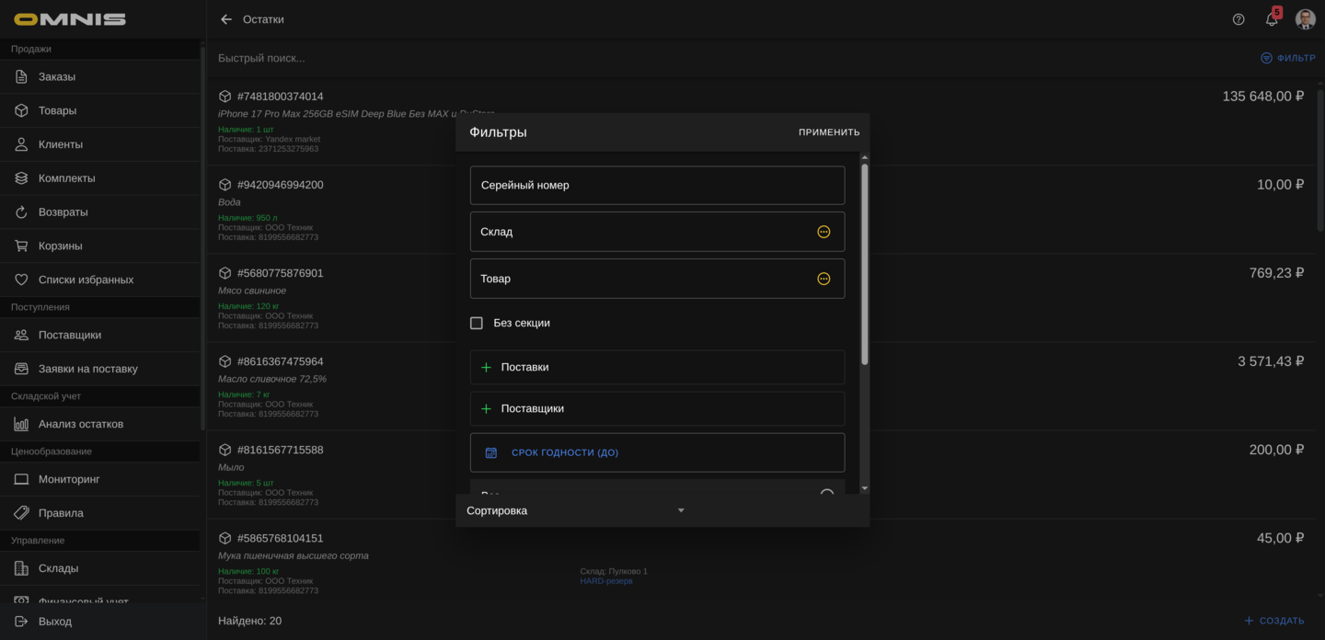Open the help question mark icon

[1239, 19]
